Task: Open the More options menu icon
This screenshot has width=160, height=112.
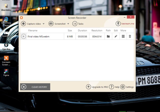Action: point(123,36)
